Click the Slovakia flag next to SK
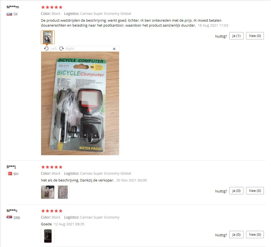This screenshot has width=271, height=247. (9, 14)
